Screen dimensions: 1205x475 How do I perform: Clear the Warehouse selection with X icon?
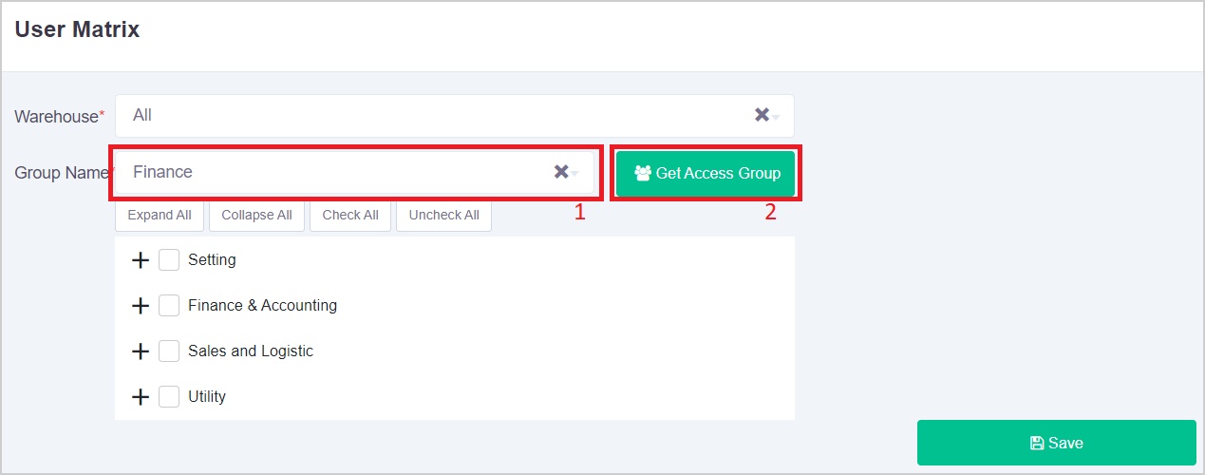click(x=762, y=115)
